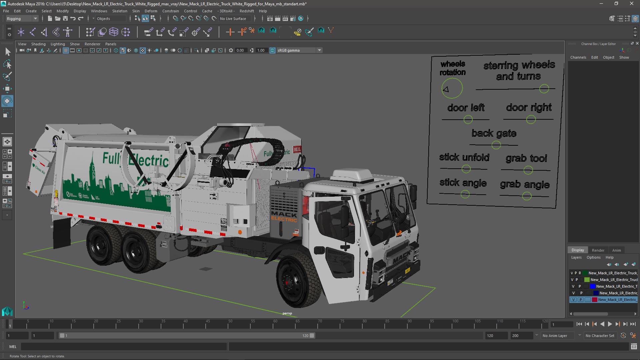This screenshot has height=360, width=640.
Task: Switch to the Anim layer tab
Action: [x=616, y=250]
